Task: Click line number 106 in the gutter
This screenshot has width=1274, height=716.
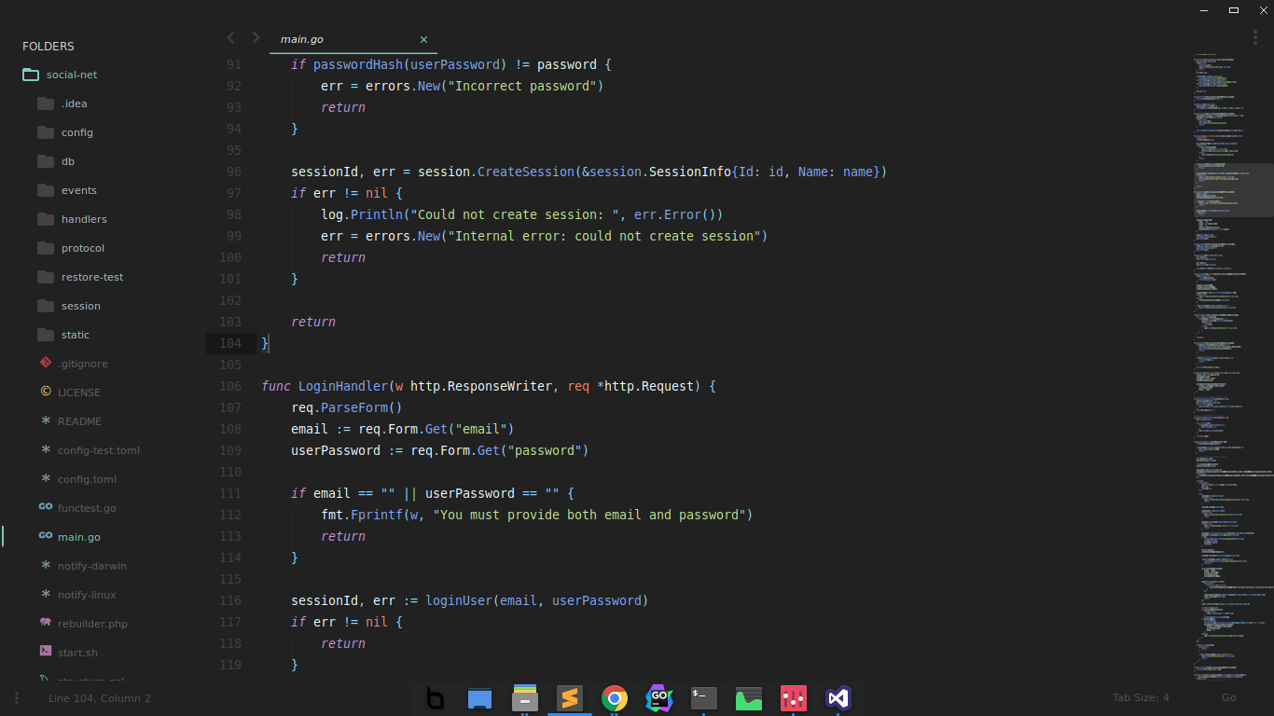Action: 229,386
